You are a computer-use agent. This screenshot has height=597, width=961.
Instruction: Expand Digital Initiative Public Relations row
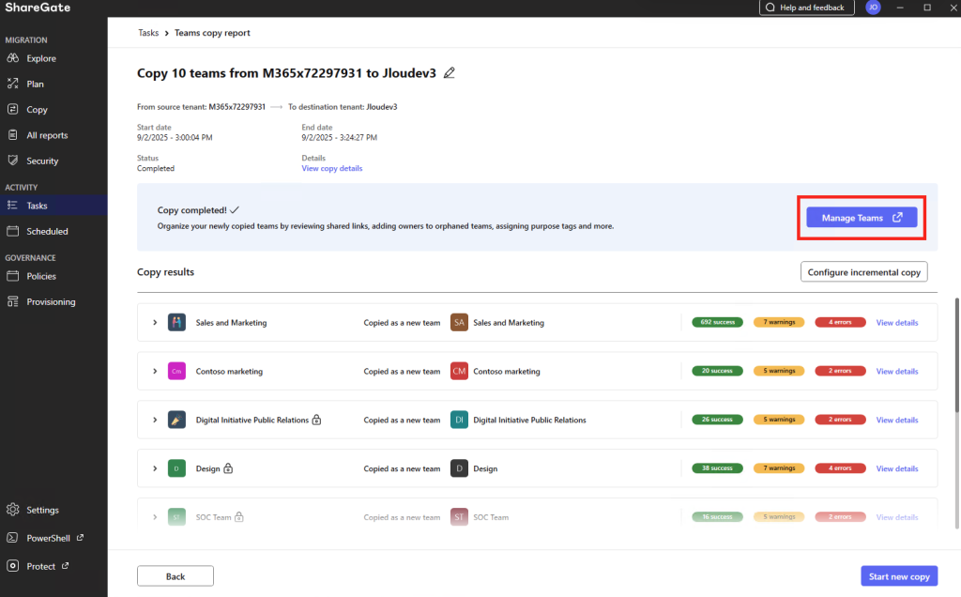point(155,420)
